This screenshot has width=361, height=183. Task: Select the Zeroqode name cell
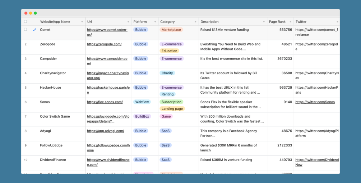coord(47,44)
